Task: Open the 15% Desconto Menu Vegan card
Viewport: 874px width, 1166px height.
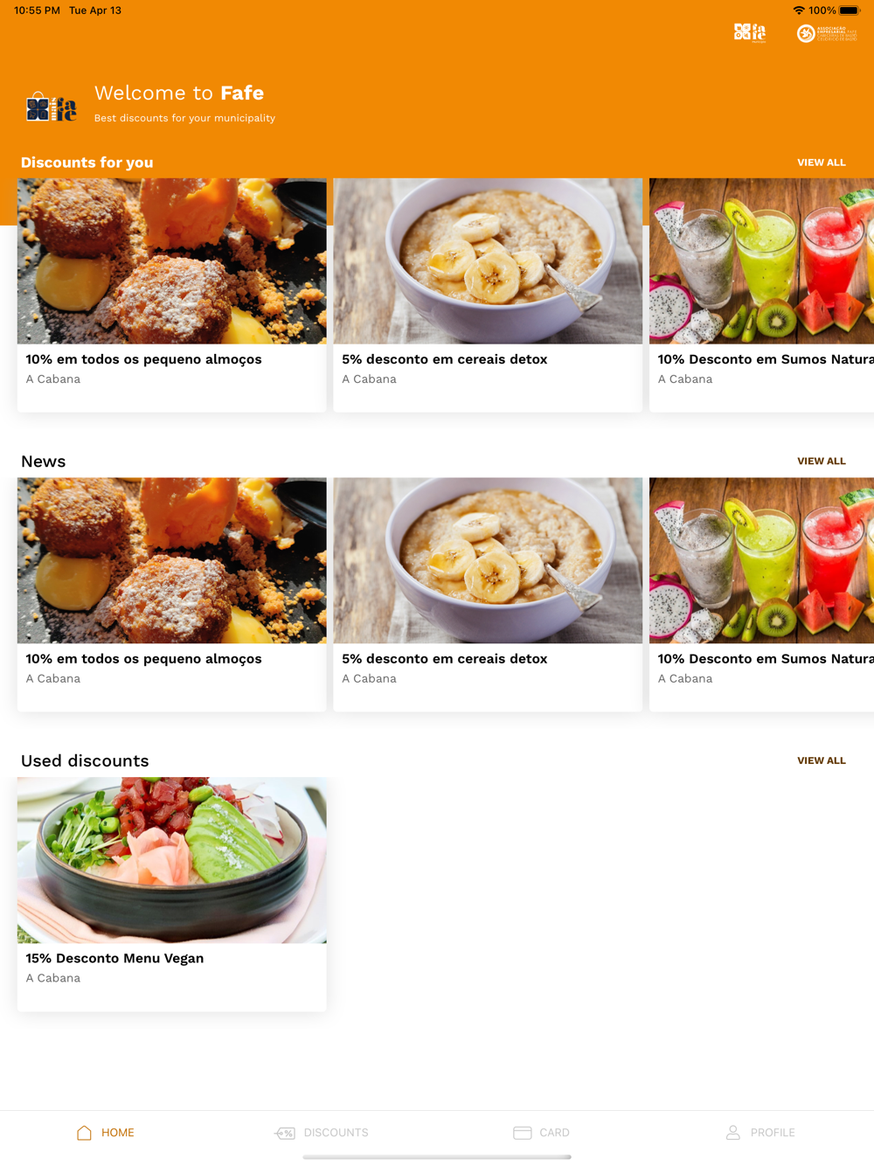Action: pyautogui.click(x=172, y=894)
